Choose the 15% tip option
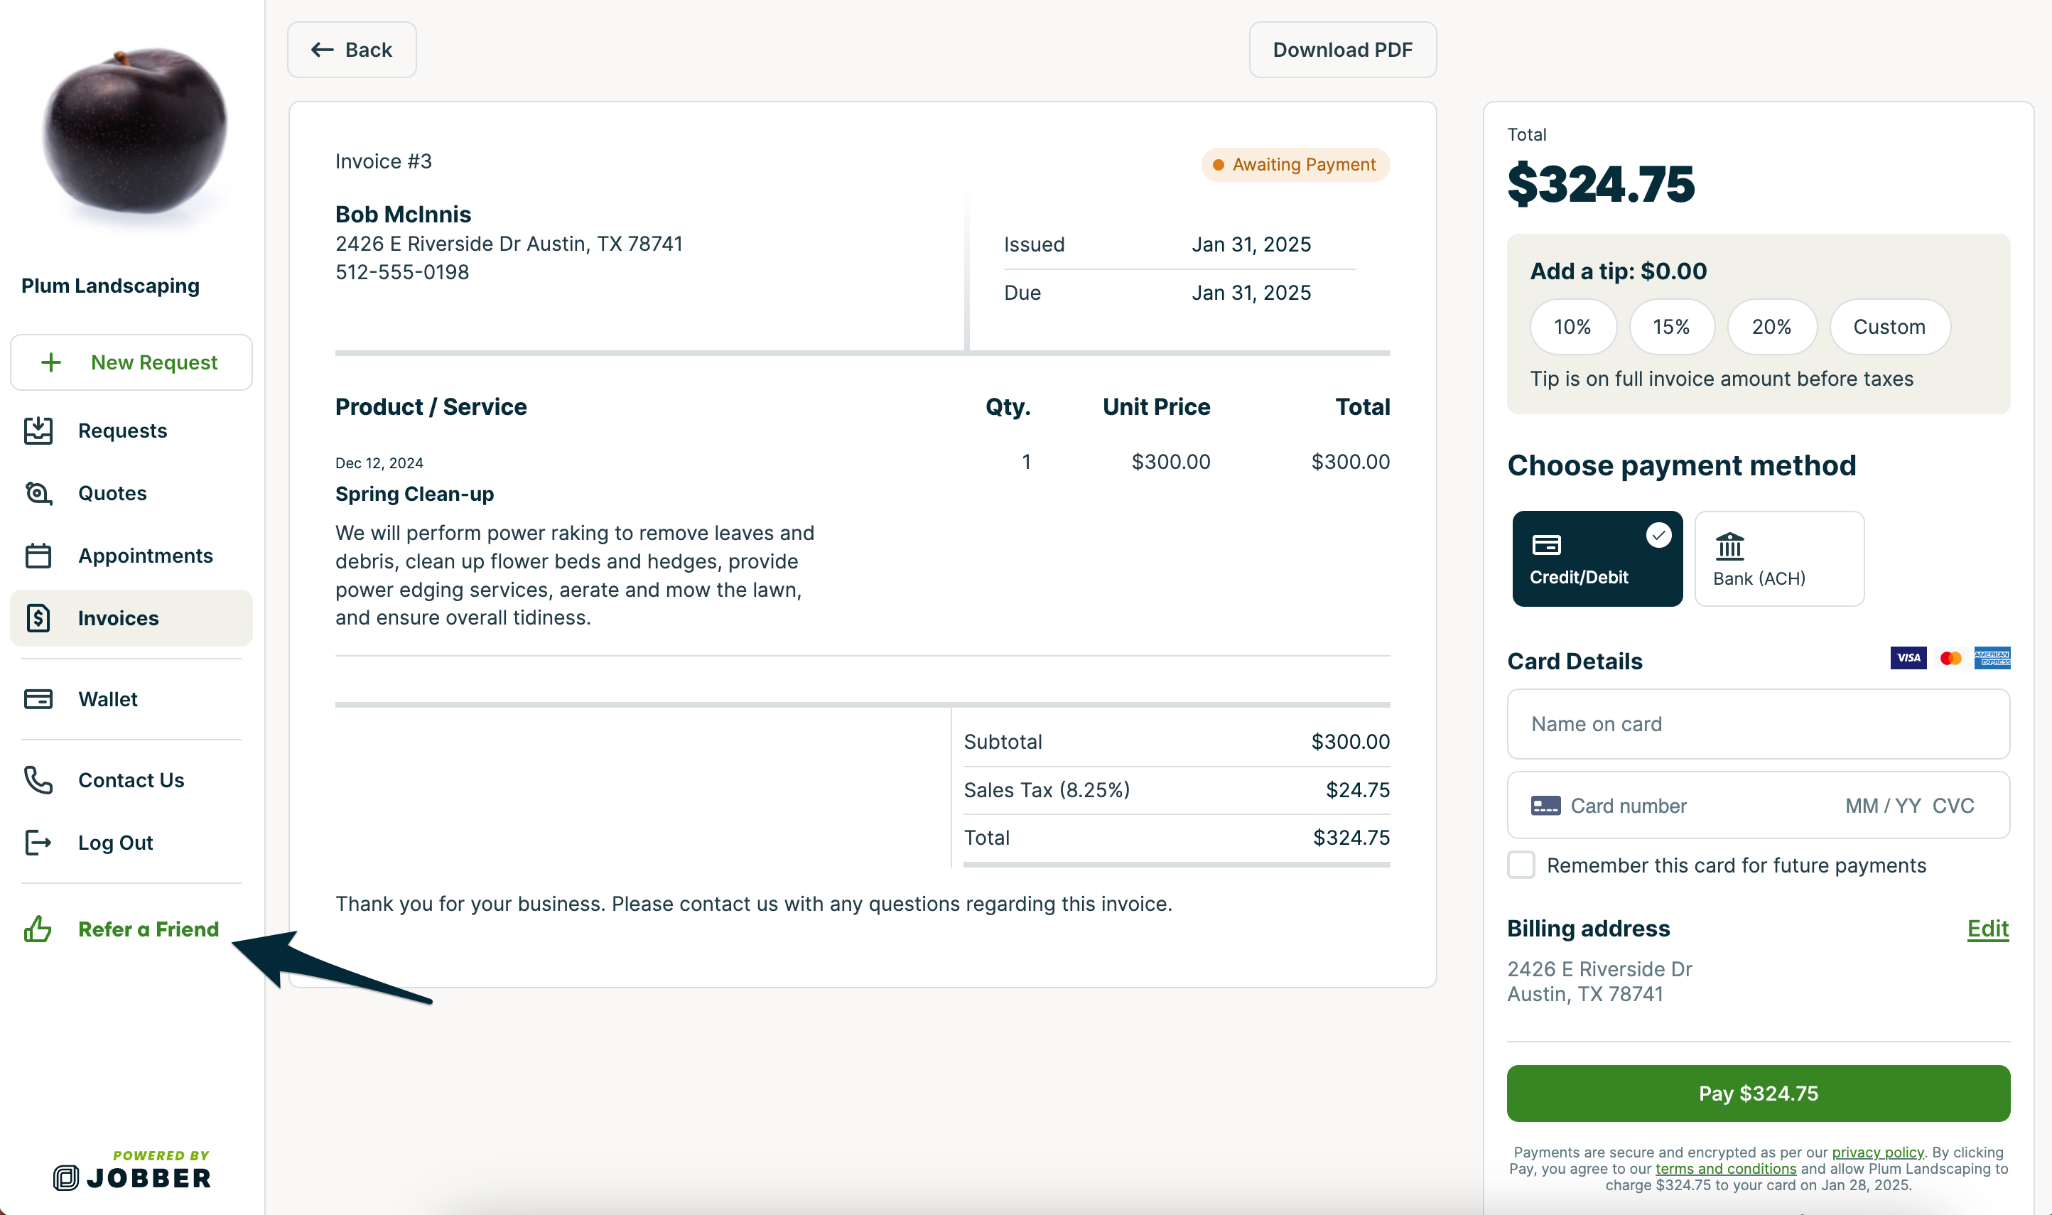This screenshot has width=2052, height=1215. [x=1670, y=328]
